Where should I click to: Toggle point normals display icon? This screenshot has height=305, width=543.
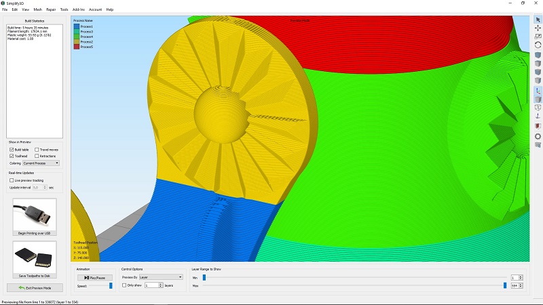click(538, 116)
